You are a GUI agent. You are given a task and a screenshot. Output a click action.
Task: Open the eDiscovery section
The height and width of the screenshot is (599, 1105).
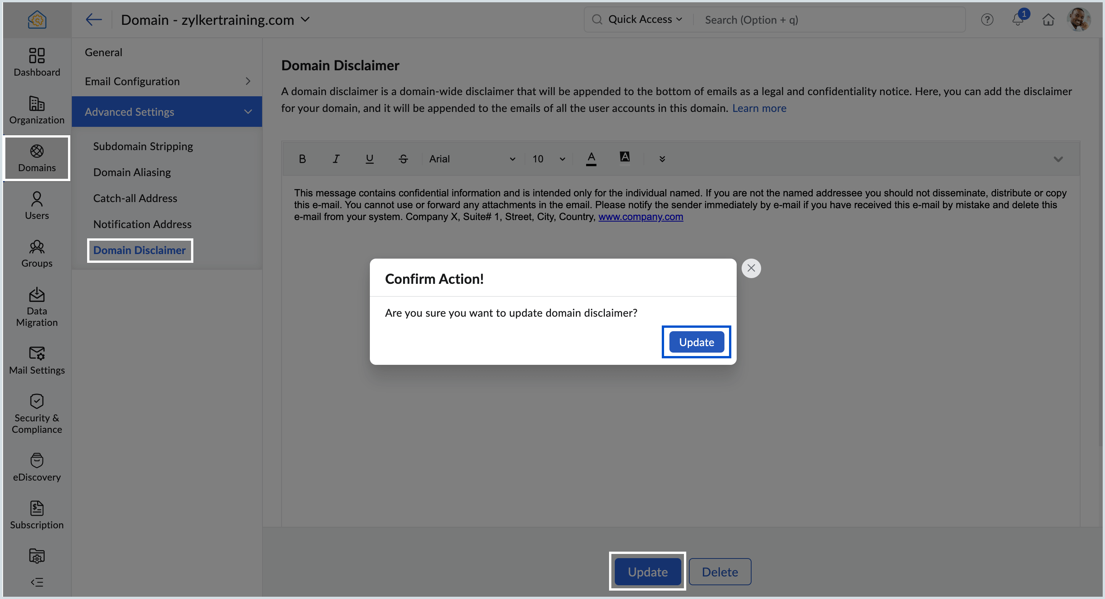36,467
